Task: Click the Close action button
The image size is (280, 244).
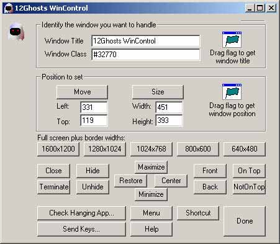Action: click(x=53, y=171)
